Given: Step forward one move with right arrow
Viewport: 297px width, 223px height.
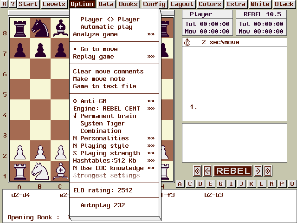Looking at the screenshot, I should [258, 171].
